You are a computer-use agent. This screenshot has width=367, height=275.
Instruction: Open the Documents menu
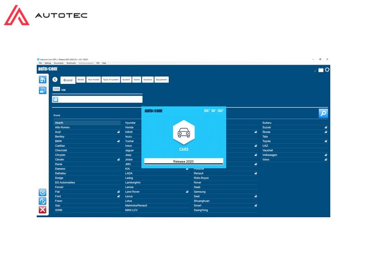point(59,63)
